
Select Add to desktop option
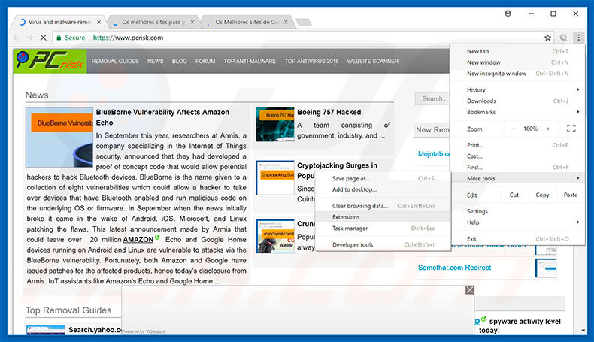383,189
